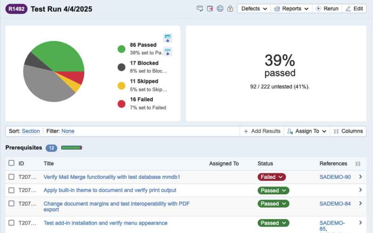
Task: Open the Reports menu
Action: [291, 9]
